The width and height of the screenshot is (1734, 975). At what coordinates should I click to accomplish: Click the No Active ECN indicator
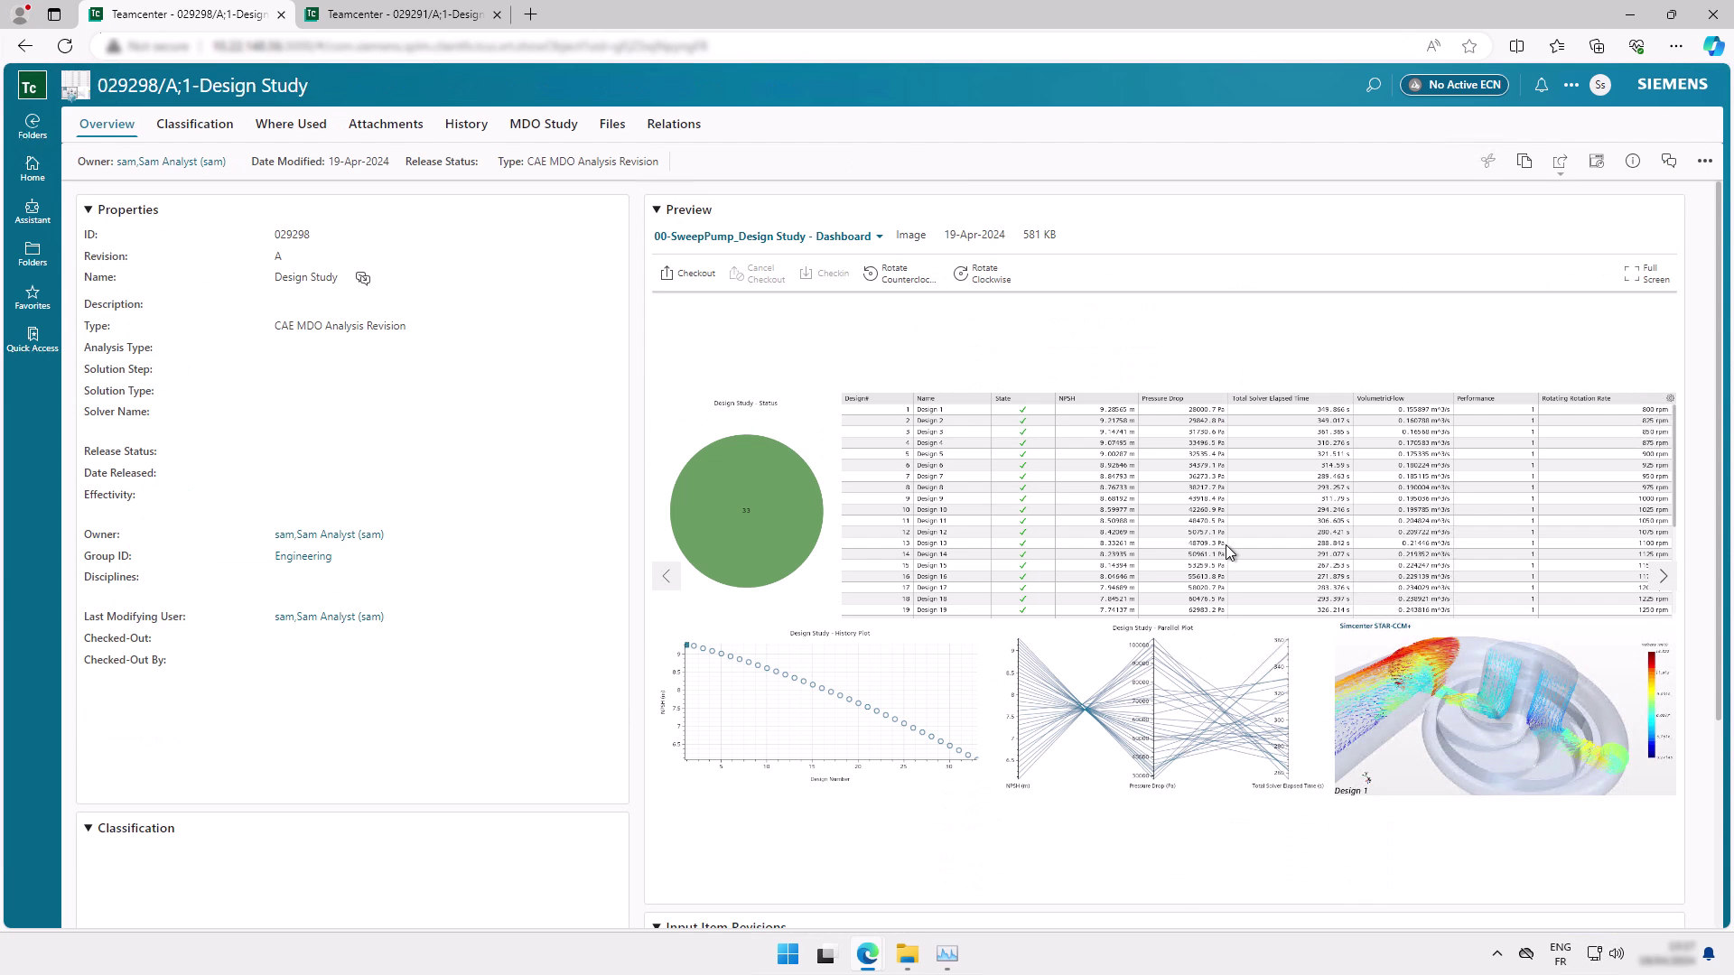(x=1453, y=84)
